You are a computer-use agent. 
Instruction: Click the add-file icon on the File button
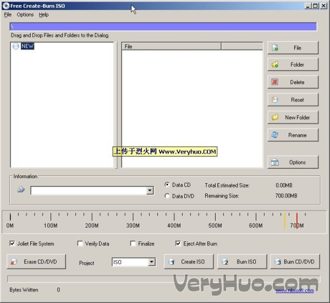click(x=275, y=48)
